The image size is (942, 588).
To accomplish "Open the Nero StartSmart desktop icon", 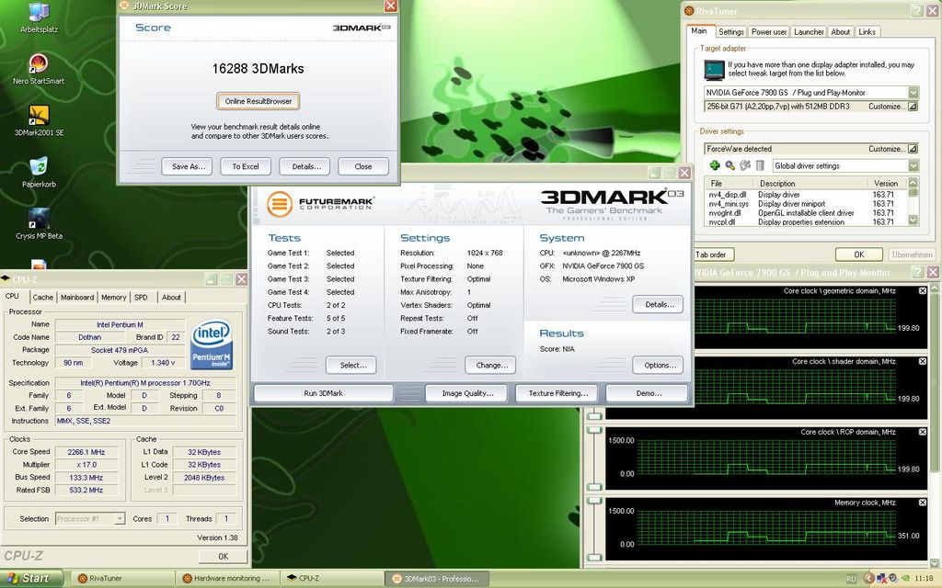I will pos(39,69).
